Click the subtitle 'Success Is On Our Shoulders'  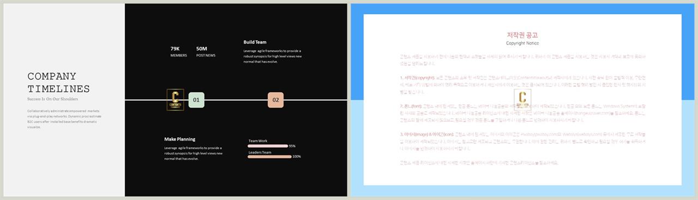(x=52, y=99)
